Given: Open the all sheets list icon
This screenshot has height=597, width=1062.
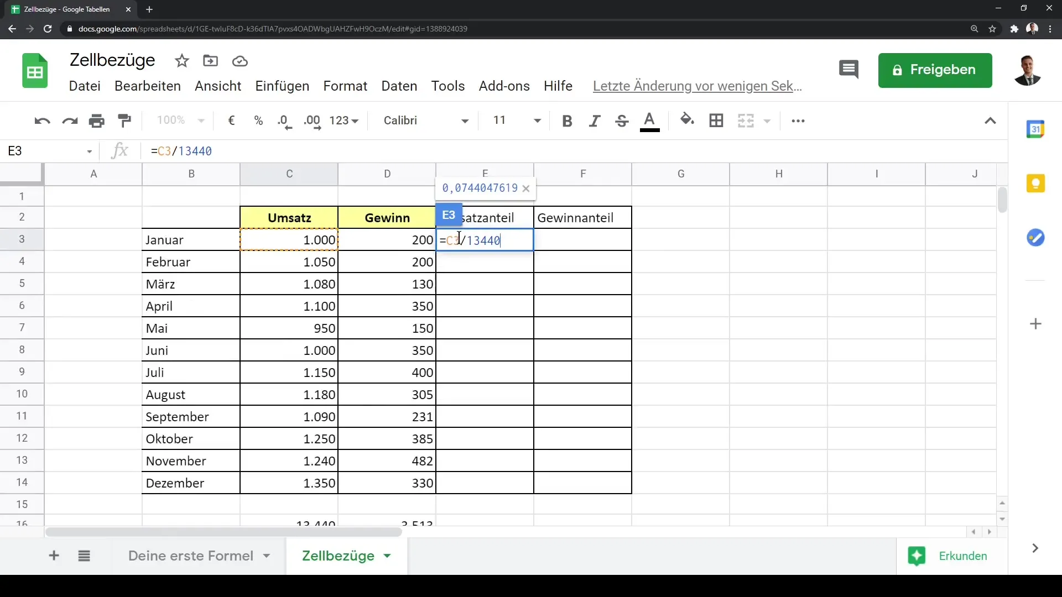Looking at the screenshot, I should click(84, 556).
